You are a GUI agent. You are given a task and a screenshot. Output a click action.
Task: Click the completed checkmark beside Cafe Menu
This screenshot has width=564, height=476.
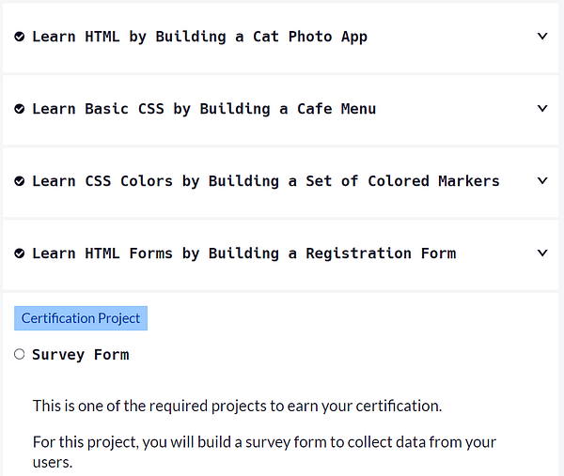(x=20, y=109)
